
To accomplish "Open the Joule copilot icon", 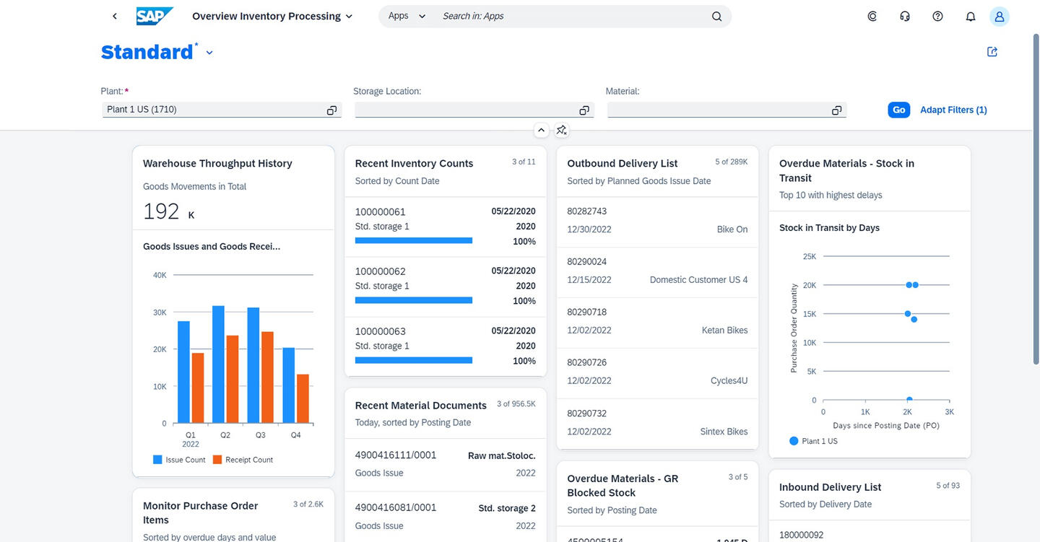I will 872,16.
